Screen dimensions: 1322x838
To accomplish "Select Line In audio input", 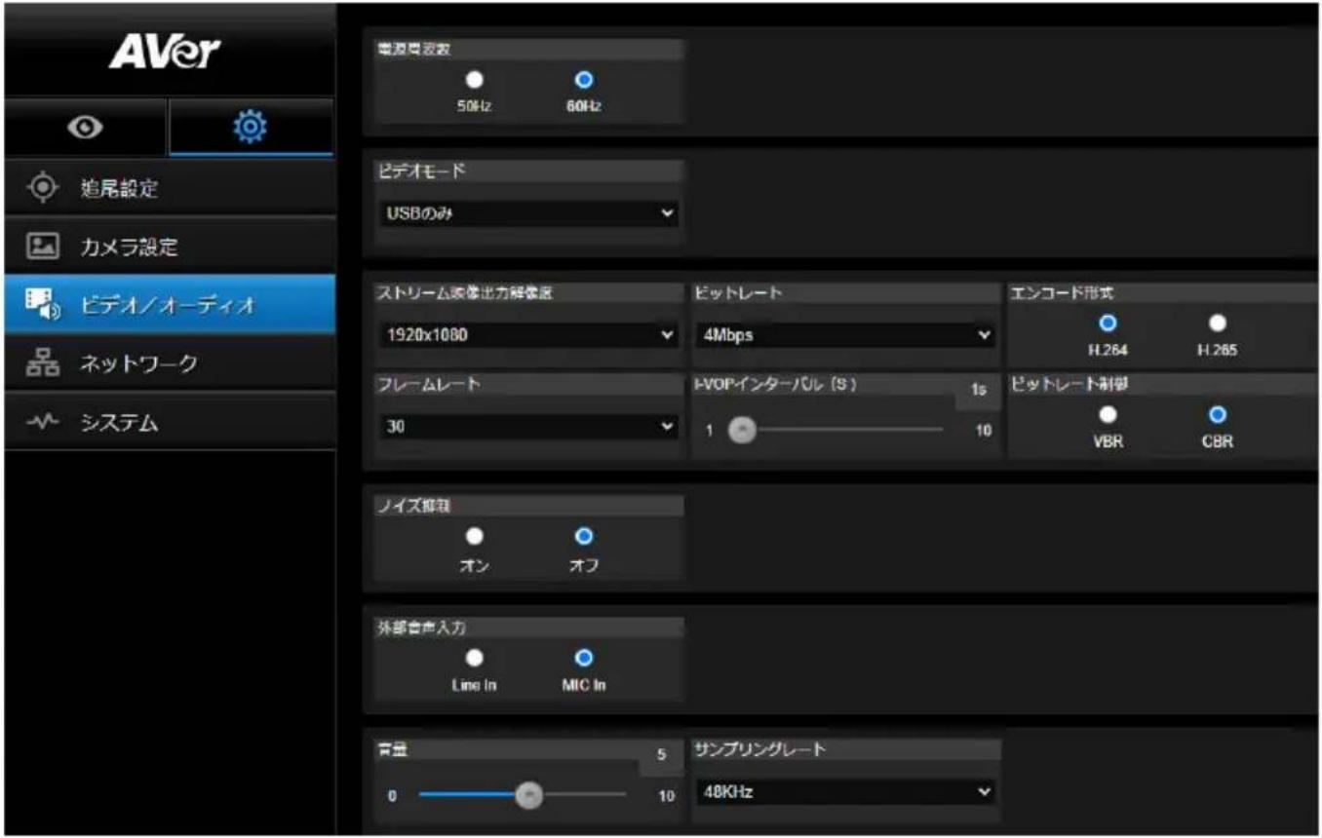I will coord(475,657).
